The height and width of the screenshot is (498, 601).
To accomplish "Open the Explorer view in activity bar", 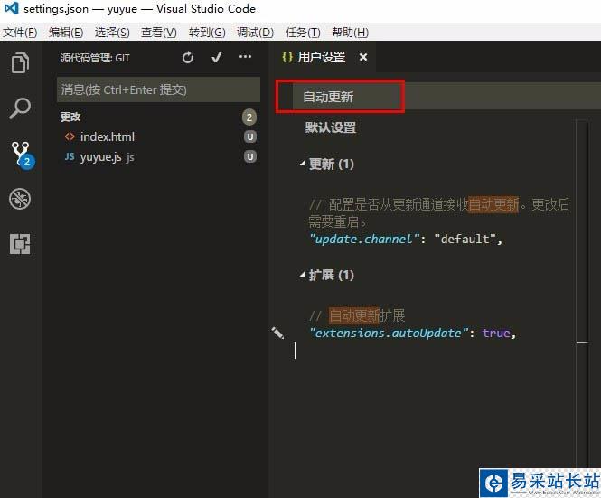I will (20, 62).
